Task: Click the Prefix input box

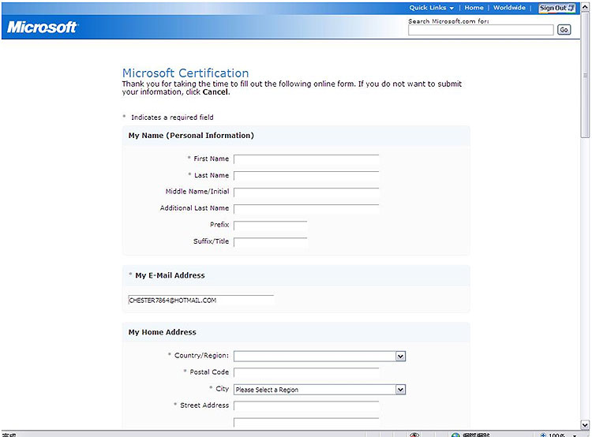Action: point(270,226)
